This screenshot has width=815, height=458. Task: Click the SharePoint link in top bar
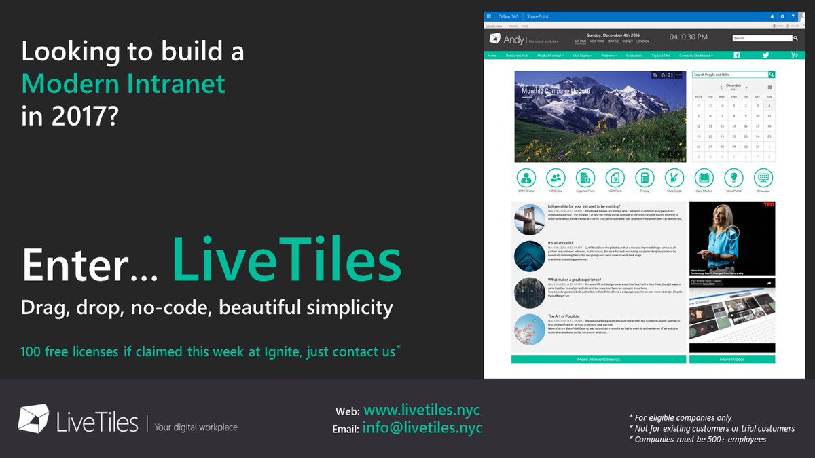[537, 16]
